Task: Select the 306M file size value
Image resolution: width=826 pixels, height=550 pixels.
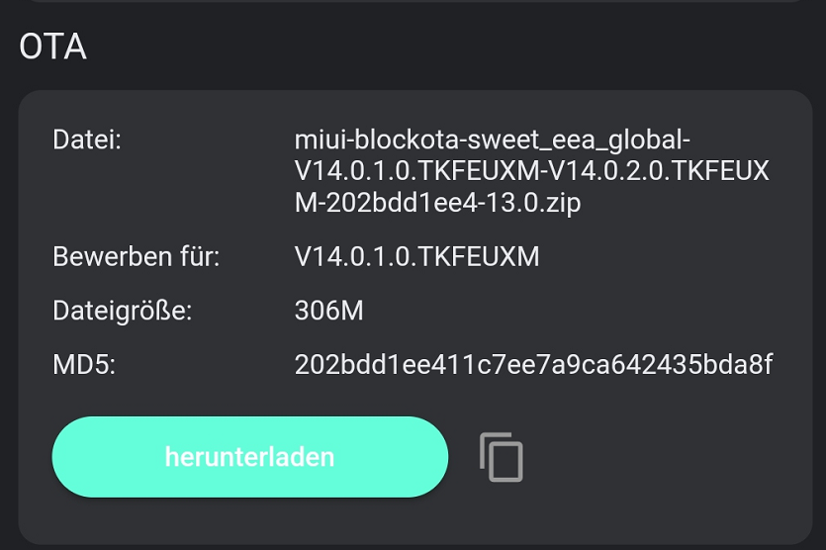Action: tap(329, 311)
